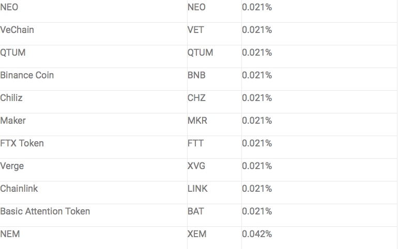The width and height of the screenshot is (398, 249).
Task: Click the XVG ticker symbol
Action: point(196,166)
